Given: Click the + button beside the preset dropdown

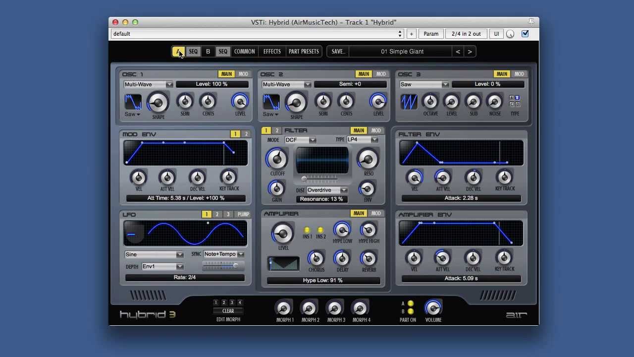Looking at the screenshot, I should click(411, 34).
